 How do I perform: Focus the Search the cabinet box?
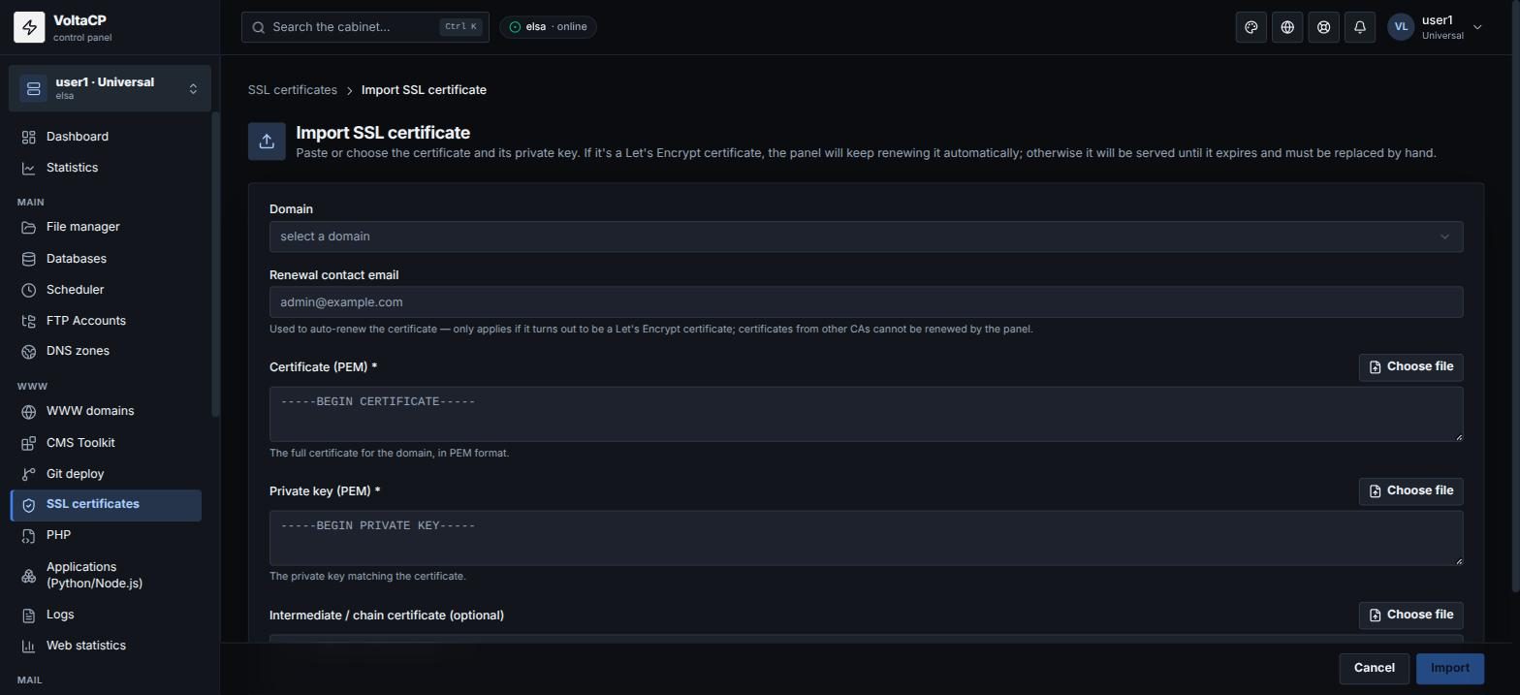coord(365,27)
